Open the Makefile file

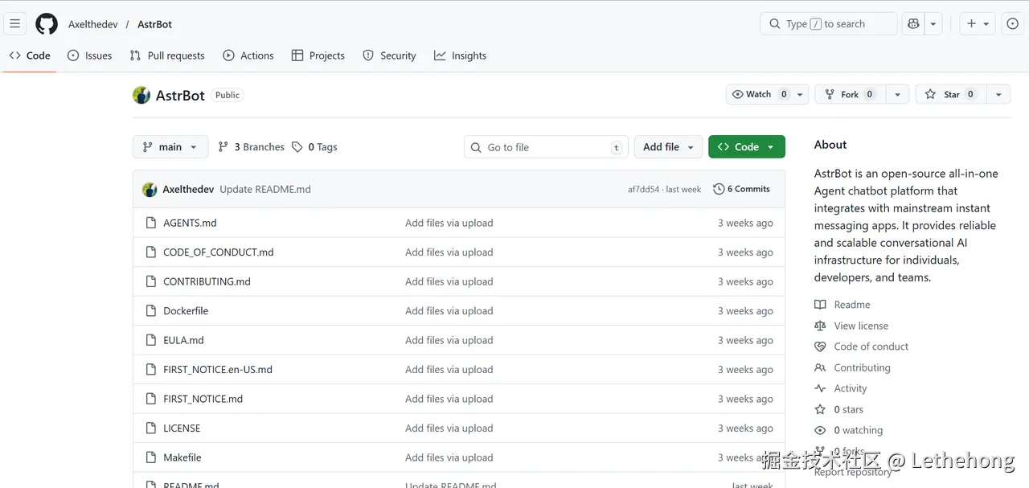pos(182,457)
